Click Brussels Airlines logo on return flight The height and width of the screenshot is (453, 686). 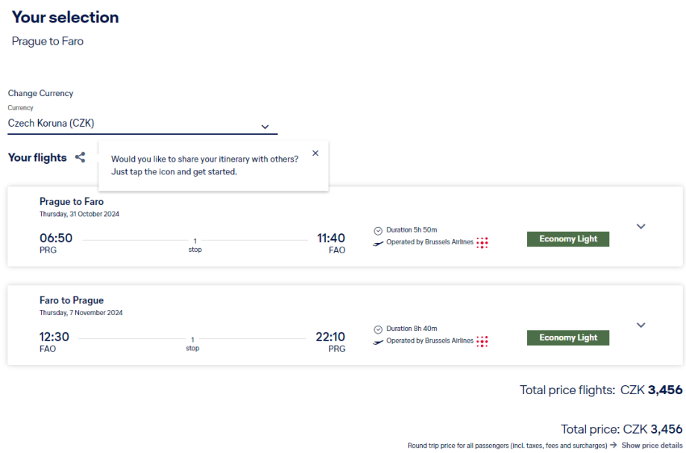click(482, 340)
